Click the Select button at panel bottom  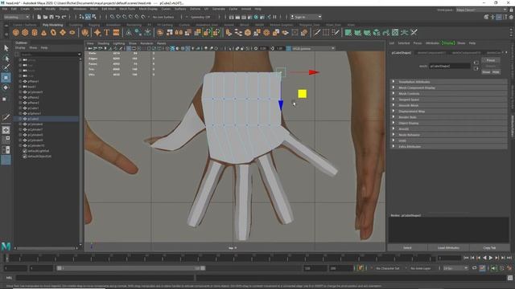click(x=407, y=248)
